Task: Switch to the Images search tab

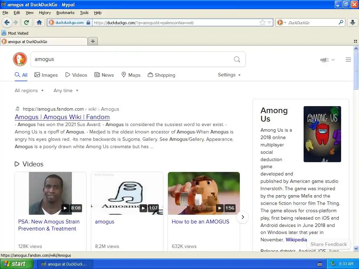Action: coord(46,75)
